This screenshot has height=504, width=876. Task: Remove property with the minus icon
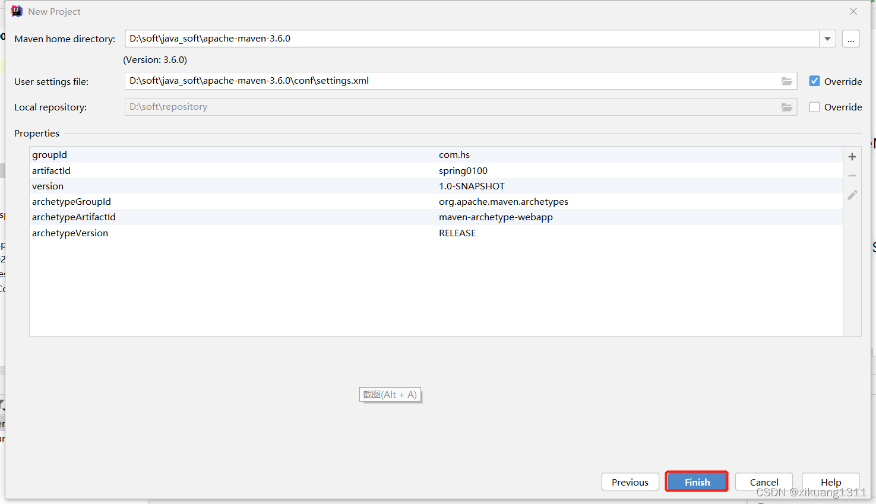[852, 176]
